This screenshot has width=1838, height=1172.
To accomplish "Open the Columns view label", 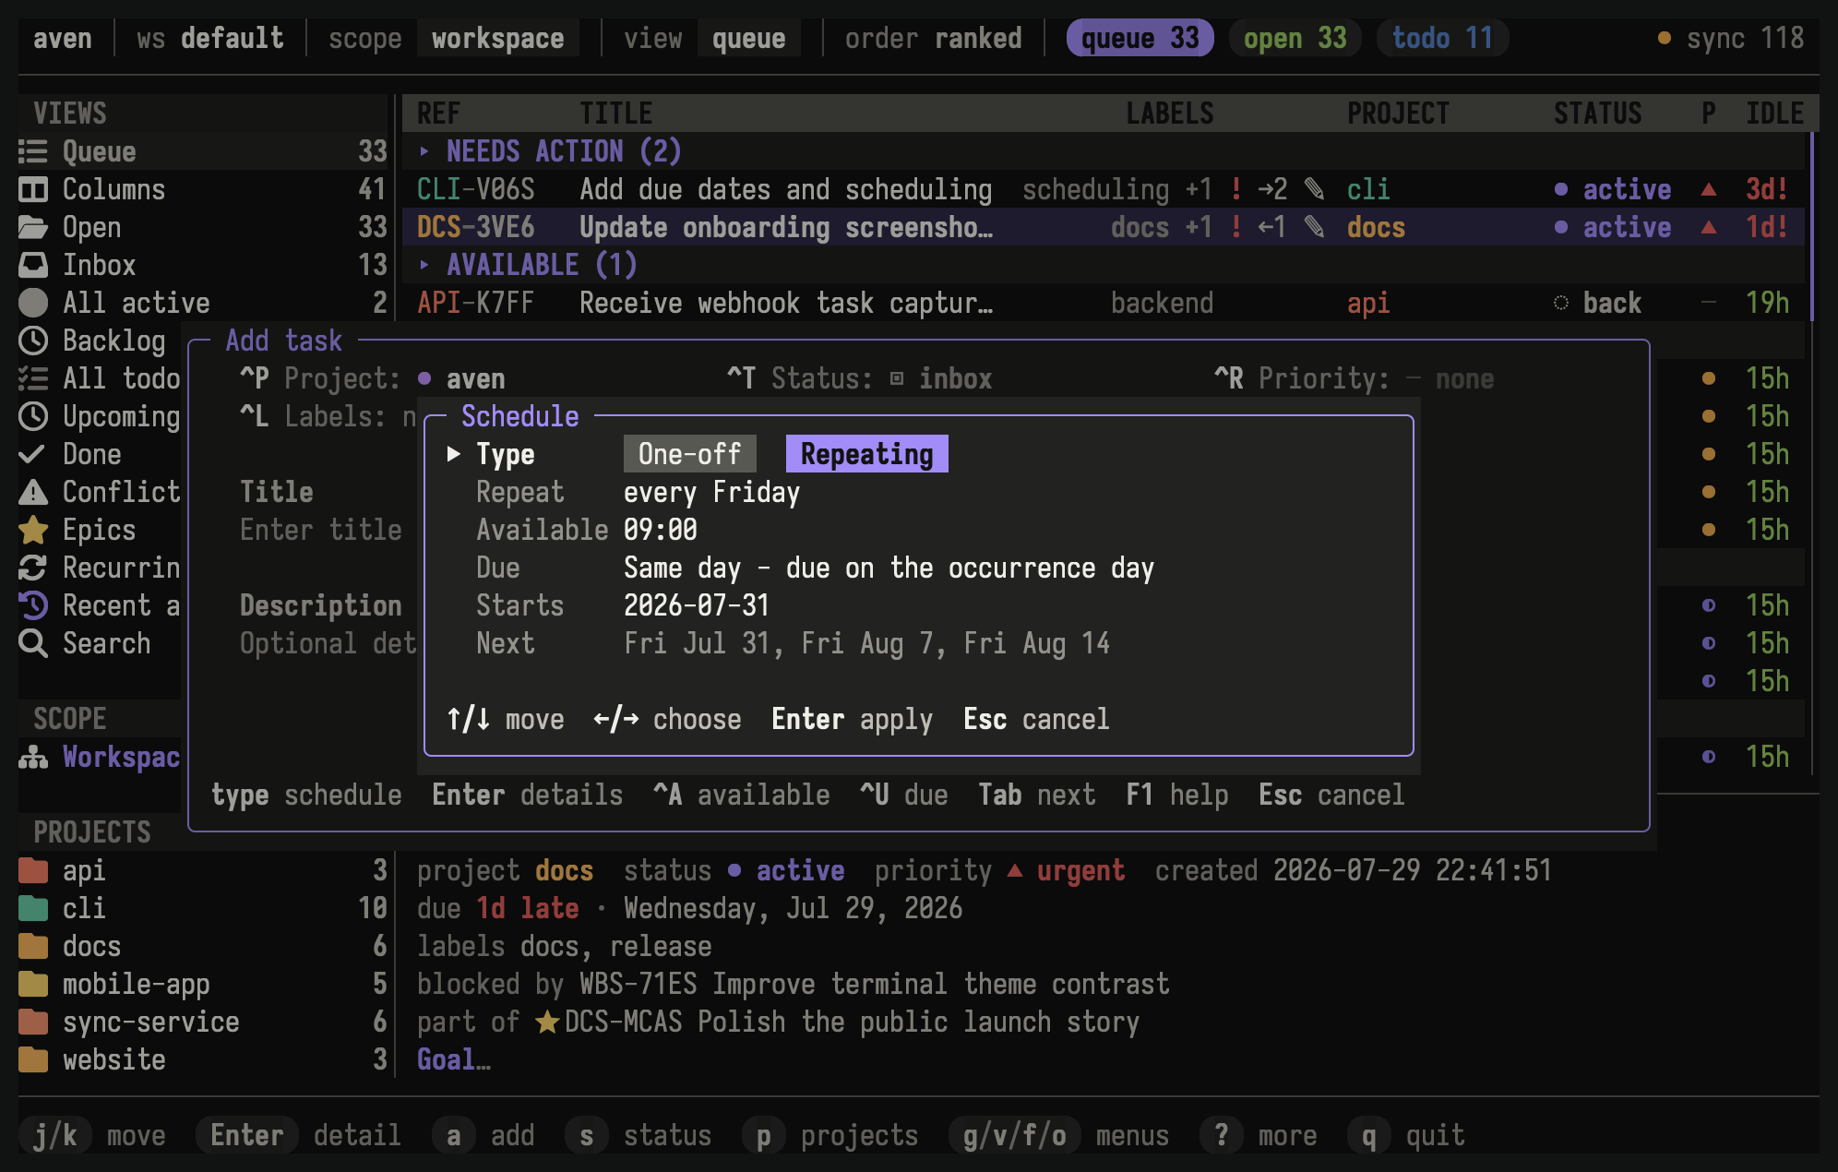I will tap(113, 189).
